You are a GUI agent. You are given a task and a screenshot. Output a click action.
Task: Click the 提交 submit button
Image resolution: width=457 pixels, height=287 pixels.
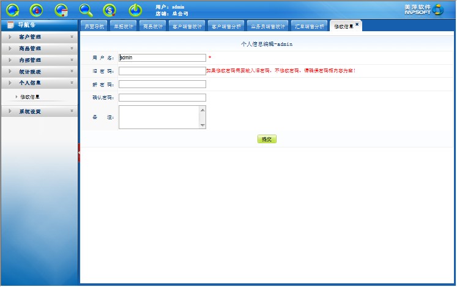[x=267, y=140]
